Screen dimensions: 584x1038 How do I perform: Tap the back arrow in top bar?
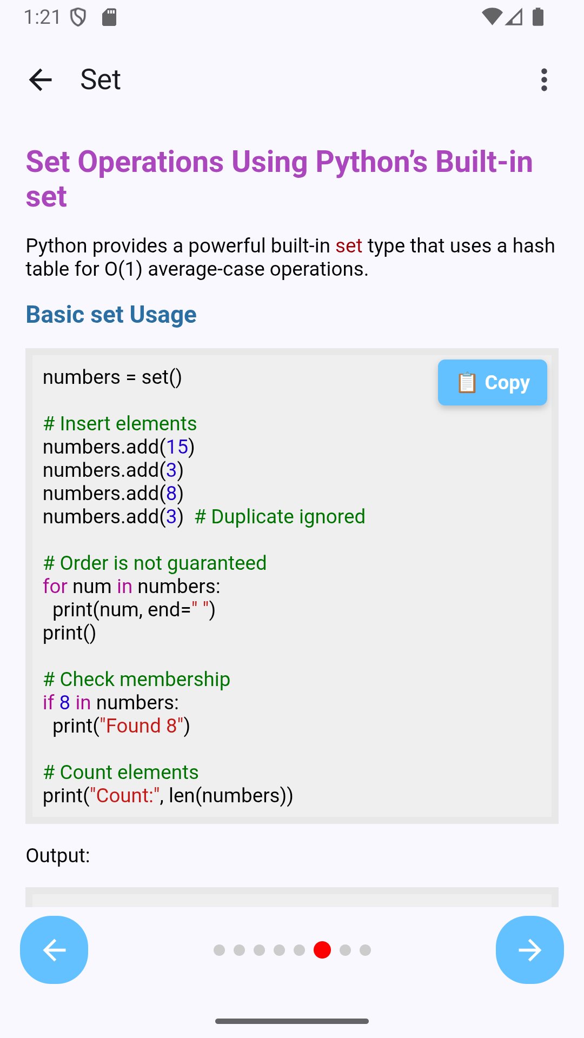(41, 80)
